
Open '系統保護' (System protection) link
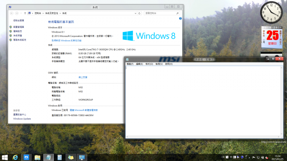tap(18, 36)
